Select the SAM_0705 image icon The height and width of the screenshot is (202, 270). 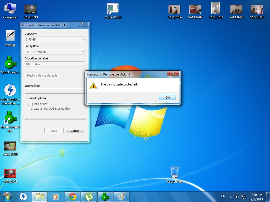click(x=257, y=12)
